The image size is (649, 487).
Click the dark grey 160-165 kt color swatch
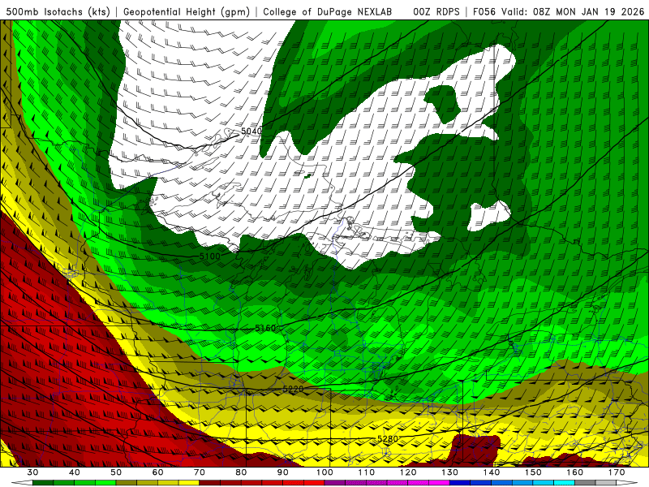pos(585,483)
